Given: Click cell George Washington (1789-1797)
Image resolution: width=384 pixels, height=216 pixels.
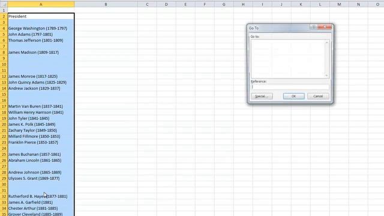Looking at the screenshot, I should 41,28.
